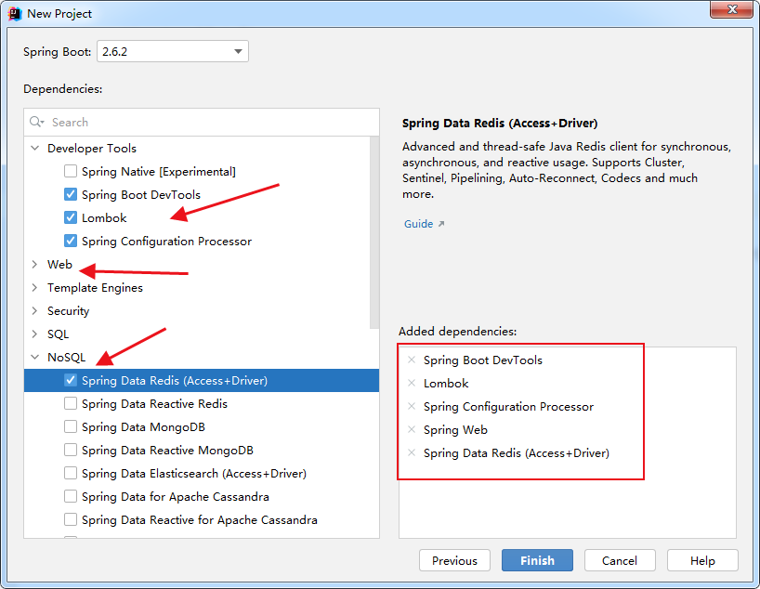This screenshot has height=589, width=760.
Task: Expand the Security category
Action: pyautogui.click(x=35, y=311)
